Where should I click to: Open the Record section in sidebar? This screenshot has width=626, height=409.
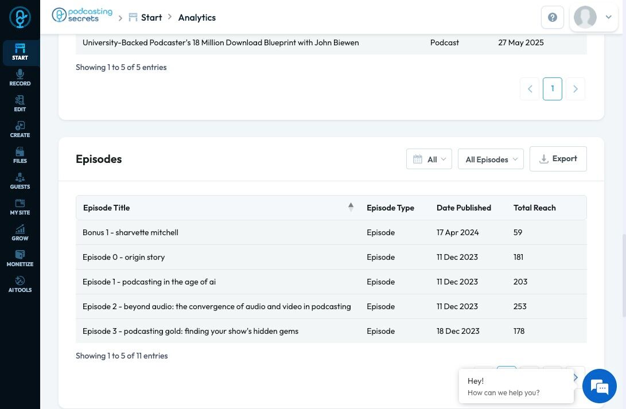coord(20,78)
